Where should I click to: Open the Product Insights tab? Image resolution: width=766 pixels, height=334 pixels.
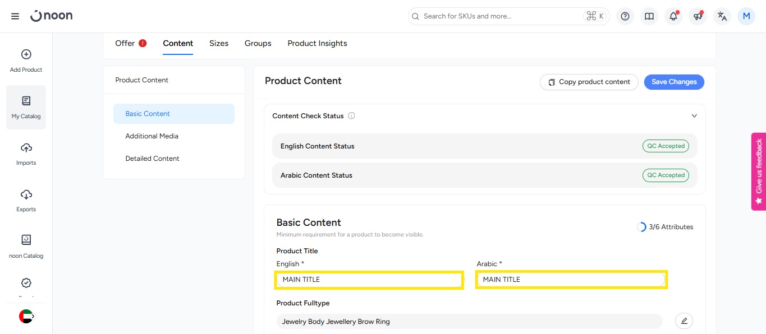[x=317, y=43]
